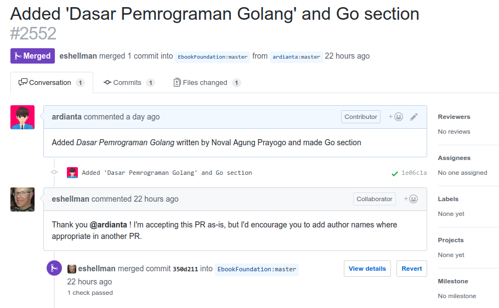Click the @ardianta mention in the comment
Viewport: 499px width, 308px height.
tap(109, 225)
